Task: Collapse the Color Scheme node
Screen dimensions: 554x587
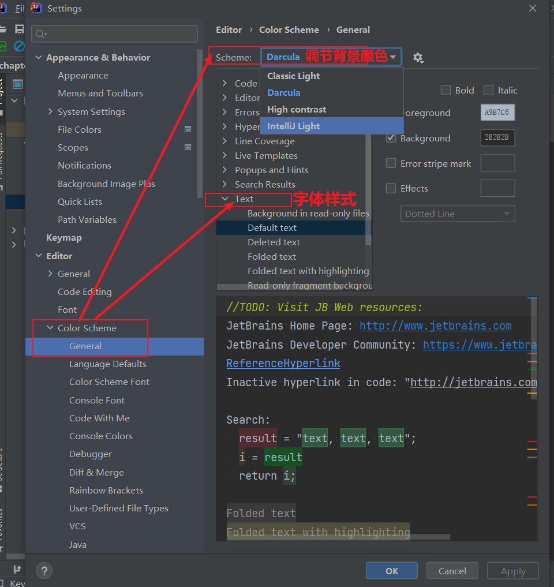Action: tap(50, 328)
